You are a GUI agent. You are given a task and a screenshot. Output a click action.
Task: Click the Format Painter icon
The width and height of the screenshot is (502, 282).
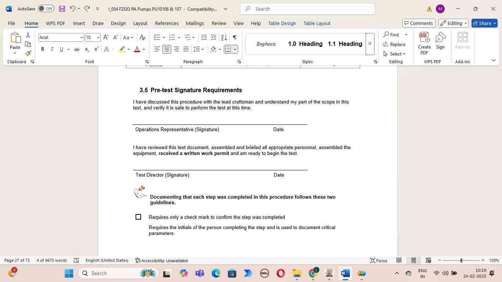28,54
